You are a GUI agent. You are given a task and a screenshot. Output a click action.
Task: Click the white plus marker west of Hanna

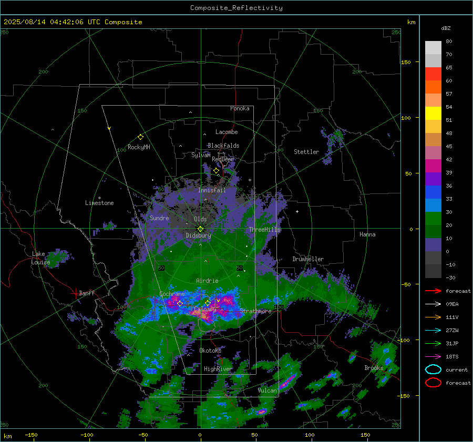(297, 211)
